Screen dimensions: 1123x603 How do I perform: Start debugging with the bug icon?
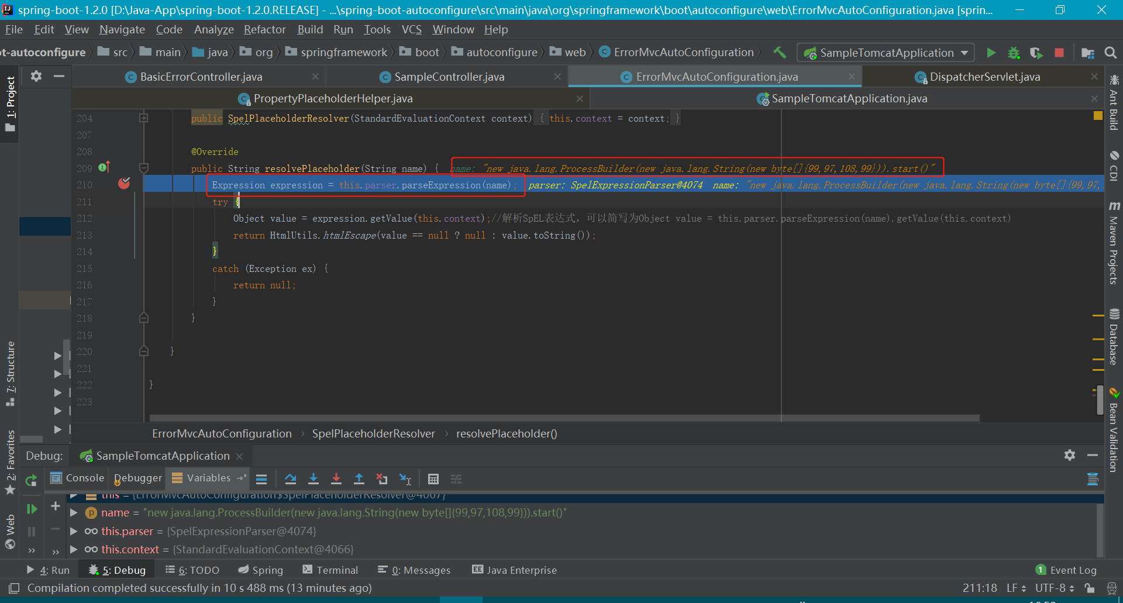tap(1014, 53)
